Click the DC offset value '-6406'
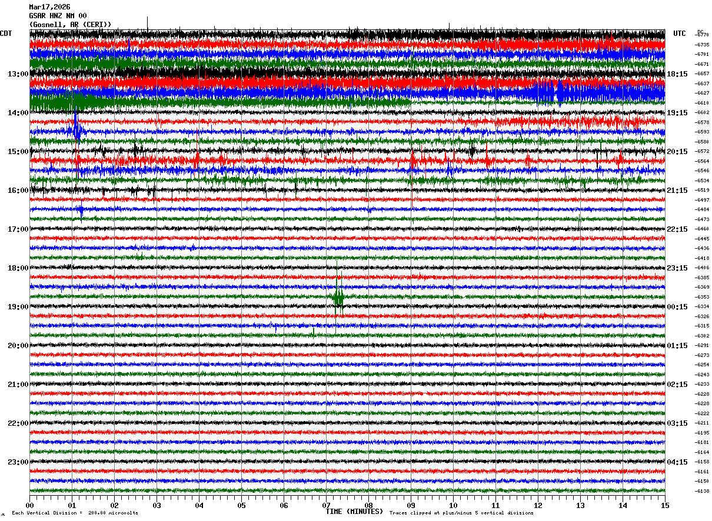 [703, 268]
